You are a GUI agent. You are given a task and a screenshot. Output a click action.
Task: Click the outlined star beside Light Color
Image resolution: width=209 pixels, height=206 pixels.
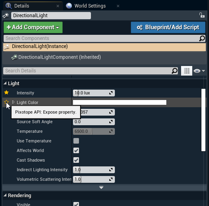tap(6, 102)
